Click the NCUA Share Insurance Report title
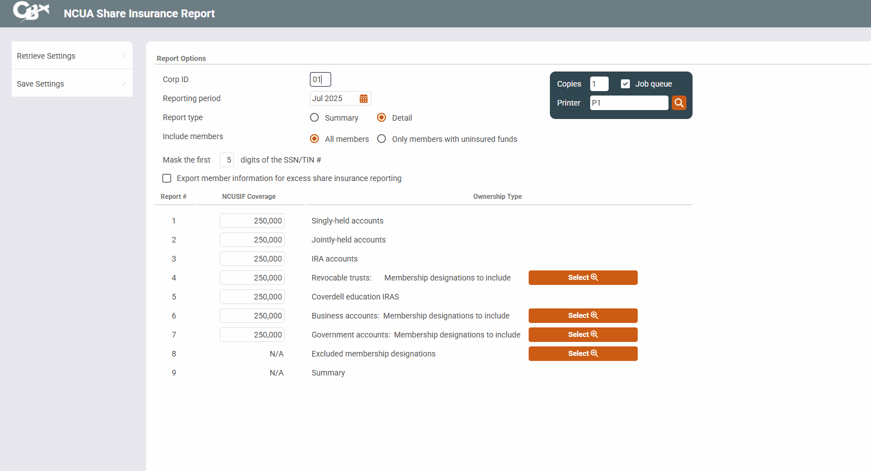 (x=139, y=13)
